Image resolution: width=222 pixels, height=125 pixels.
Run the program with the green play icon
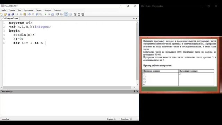coord(45,14)
